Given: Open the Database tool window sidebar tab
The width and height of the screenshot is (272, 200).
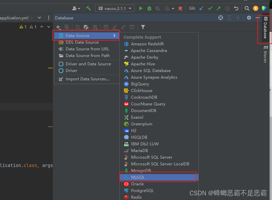Looking at the screenshot, I should [x=265, y=27].
